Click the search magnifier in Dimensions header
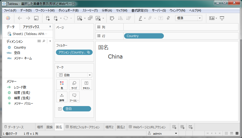This screenshot has height=138, width=242. [44, 41]
